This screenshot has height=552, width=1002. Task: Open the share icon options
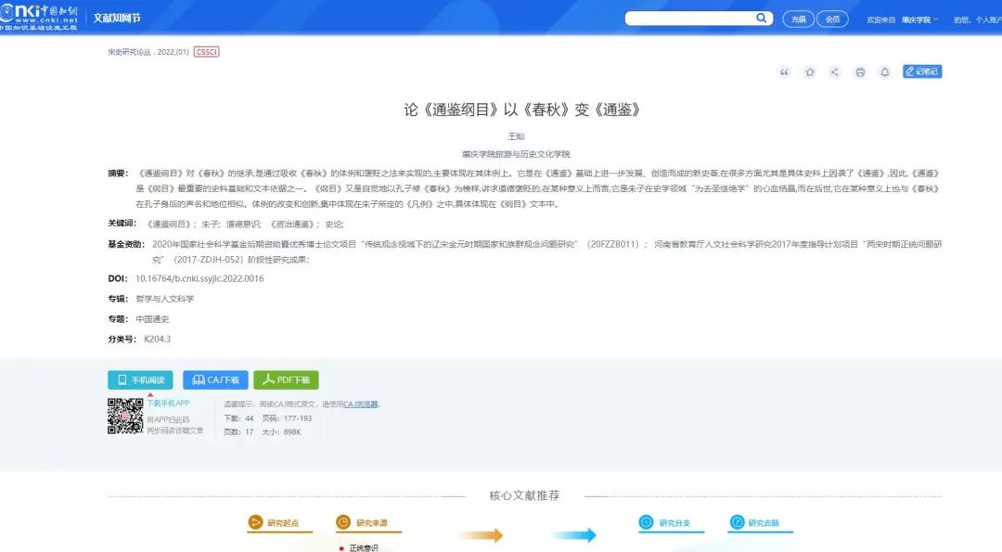(835, 72)
